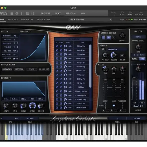Adjust the Master Pan knob
147x147 pixels.
(138, 69)
